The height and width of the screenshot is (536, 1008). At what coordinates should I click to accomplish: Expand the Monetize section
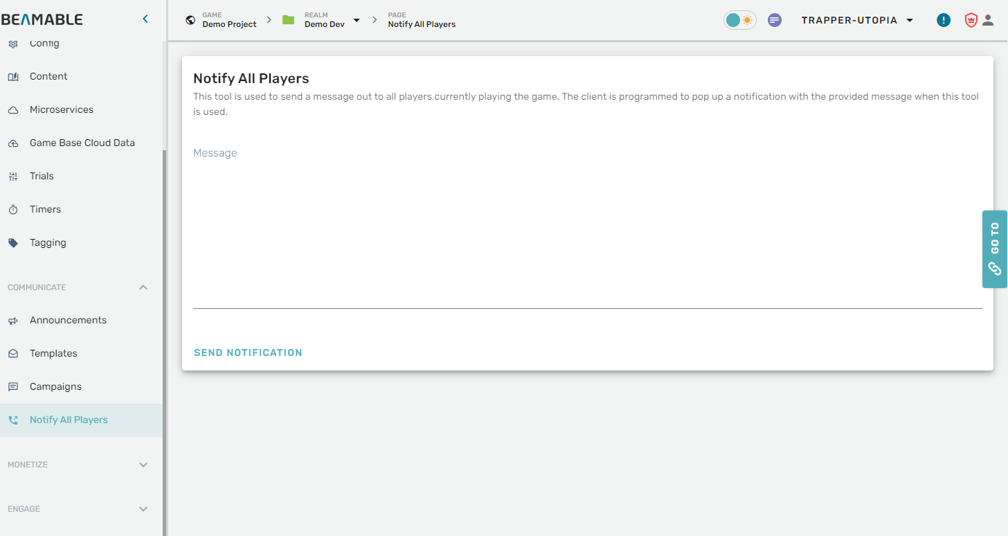[143, 465]
